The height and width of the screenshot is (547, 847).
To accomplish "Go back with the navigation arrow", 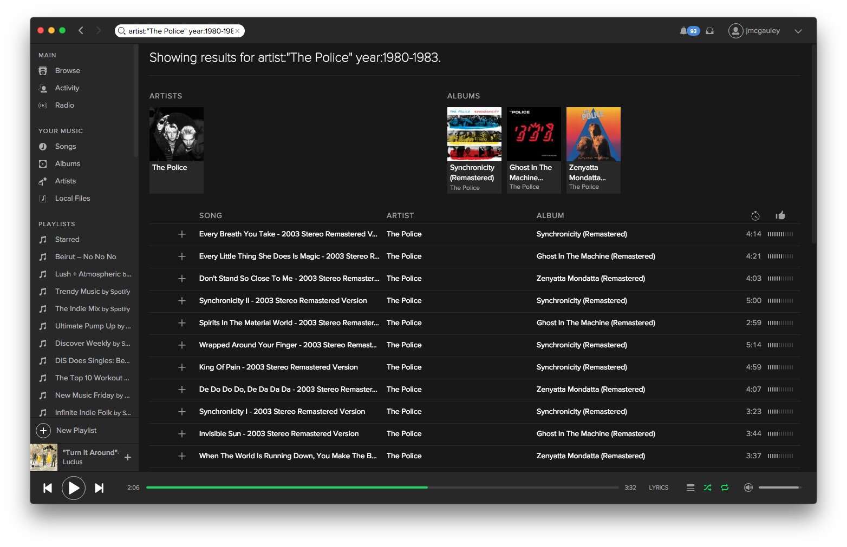I will tap(81, 31).
